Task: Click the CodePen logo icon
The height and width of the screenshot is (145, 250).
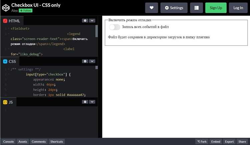Action: pos(6,8)
